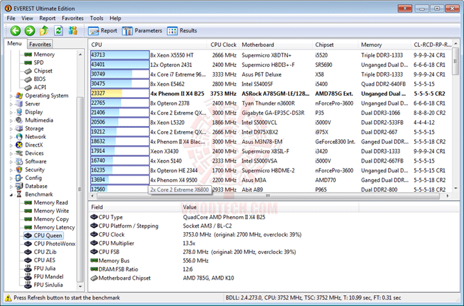Click the Devices category icon

[x=19, y=153]
